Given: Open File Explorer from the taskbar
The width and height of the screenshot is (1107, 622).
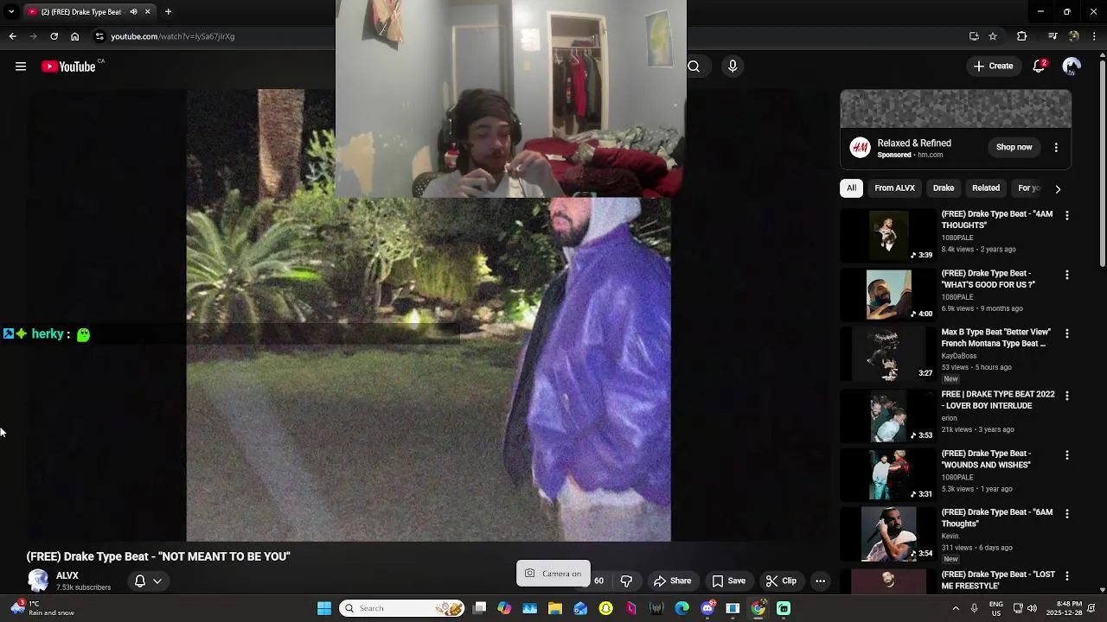Looking at the screenshot, I should pyautogui.click(x=555, y=608).
